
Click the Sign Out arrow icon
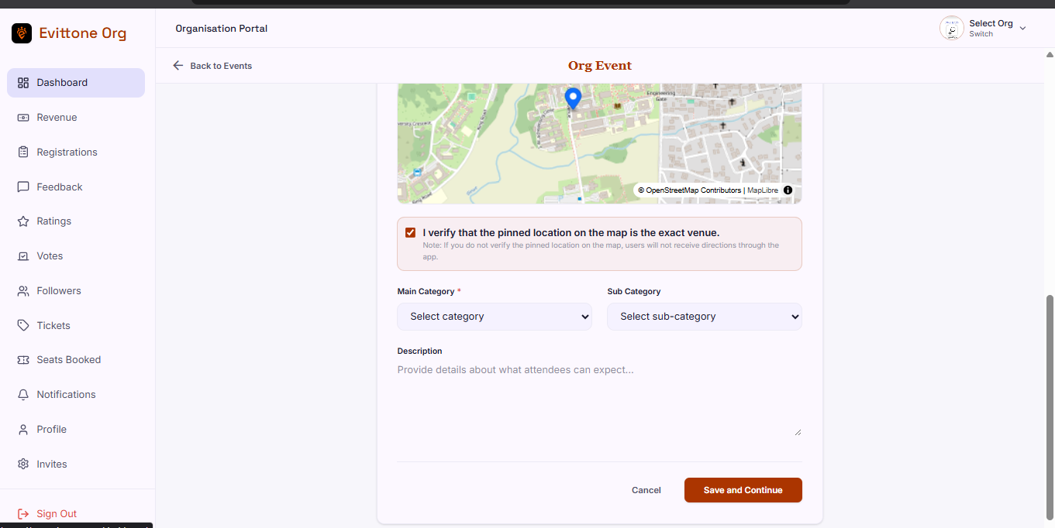[23, 514]
